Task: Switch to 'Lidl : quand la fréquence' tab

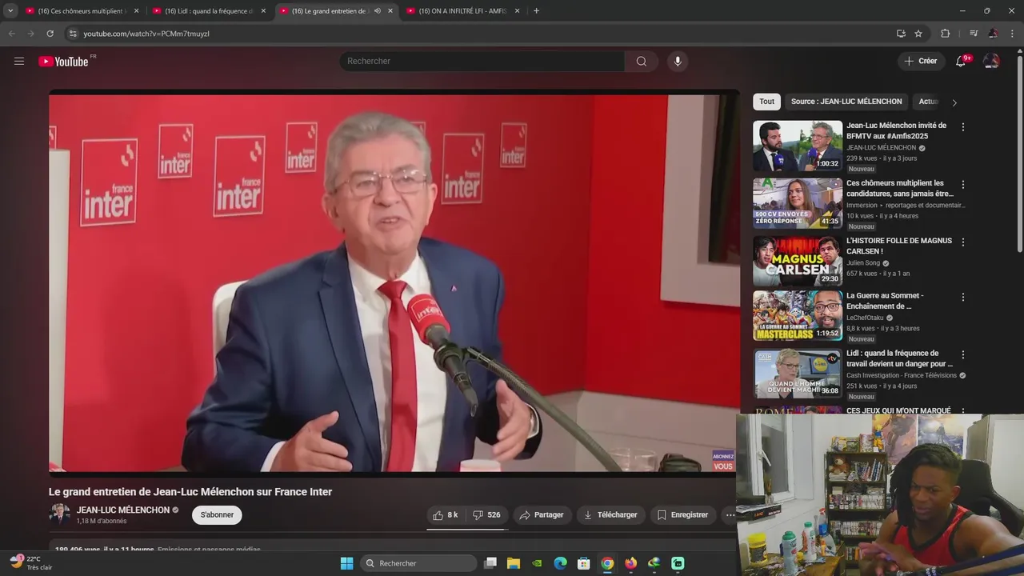Action: click(209, 11)
